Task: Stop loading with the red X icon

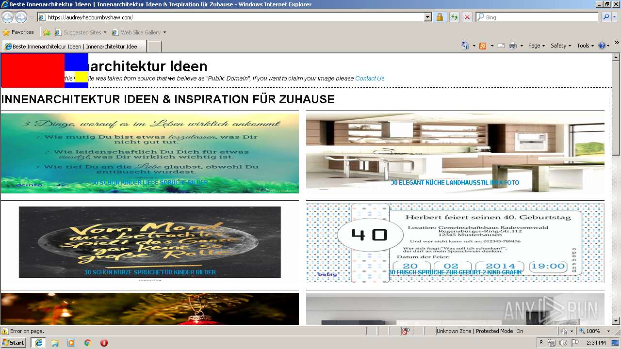Action: (467, 17)
